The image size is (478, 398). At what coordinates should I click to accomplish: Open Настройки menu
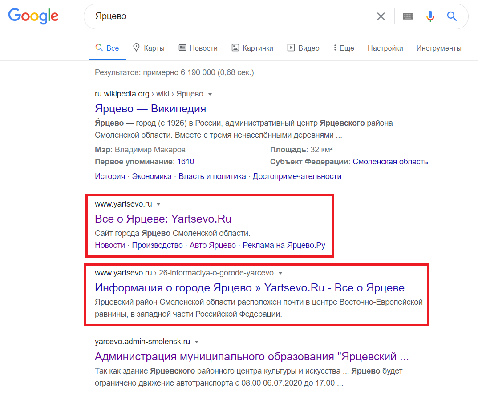point(385,48)
